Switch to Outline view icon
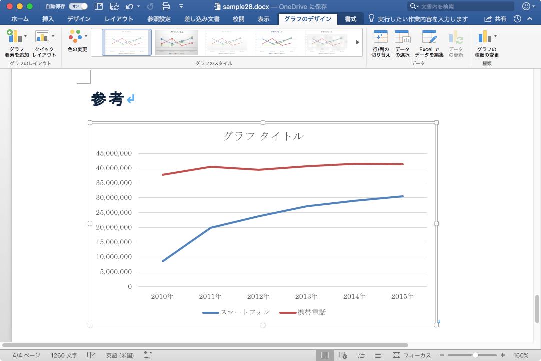The height and width of the screenshot is (361, 541). tap(361, 355)
